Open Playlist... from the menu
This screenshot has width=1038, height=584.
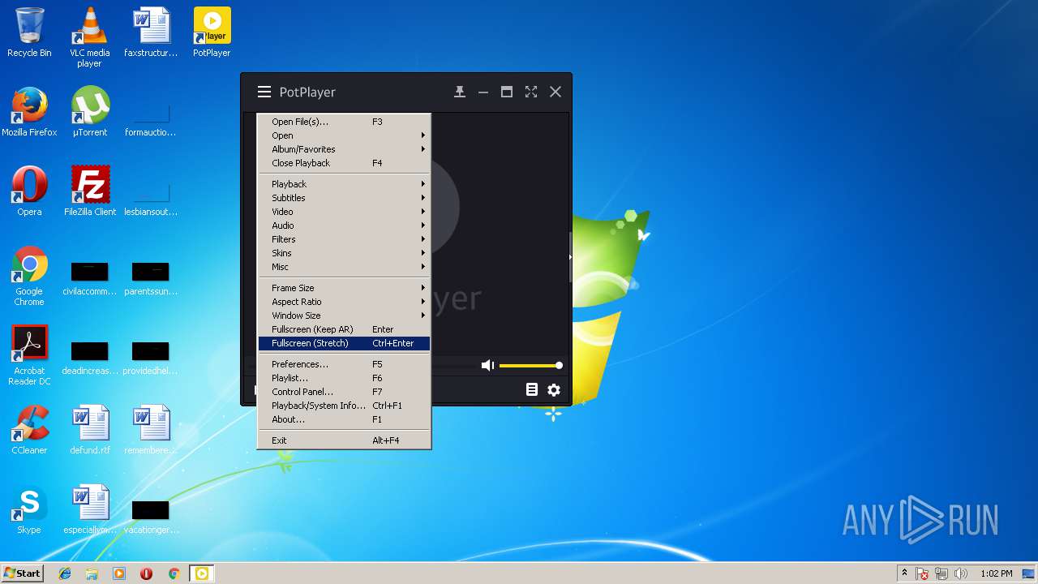point(344,378)
